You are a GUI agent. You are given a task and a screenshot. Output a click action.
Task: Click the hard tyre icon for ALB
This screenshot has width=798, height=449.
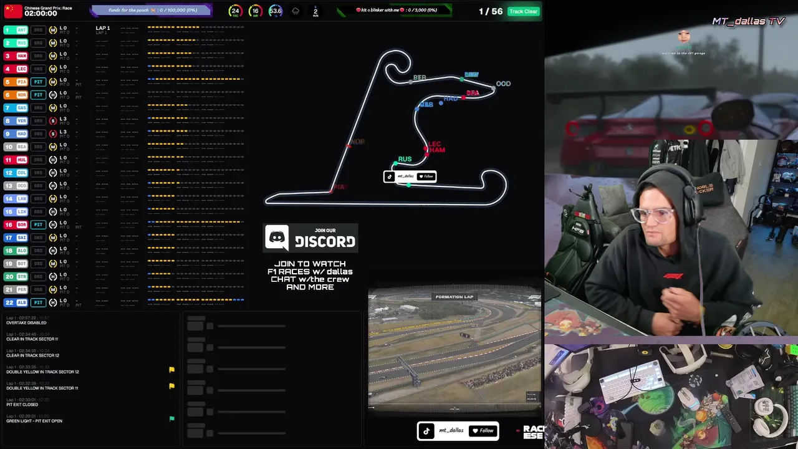pyautogui.click(x=53, y=302)
